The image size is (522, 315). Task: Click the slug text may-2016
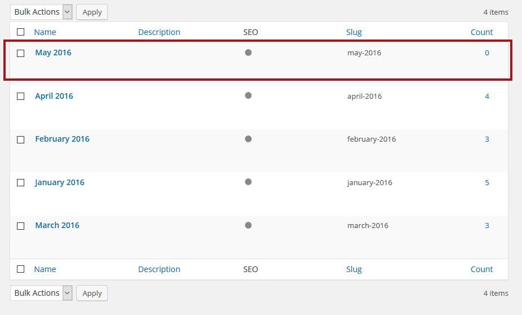pyautogui.click(x=364, y=53)
